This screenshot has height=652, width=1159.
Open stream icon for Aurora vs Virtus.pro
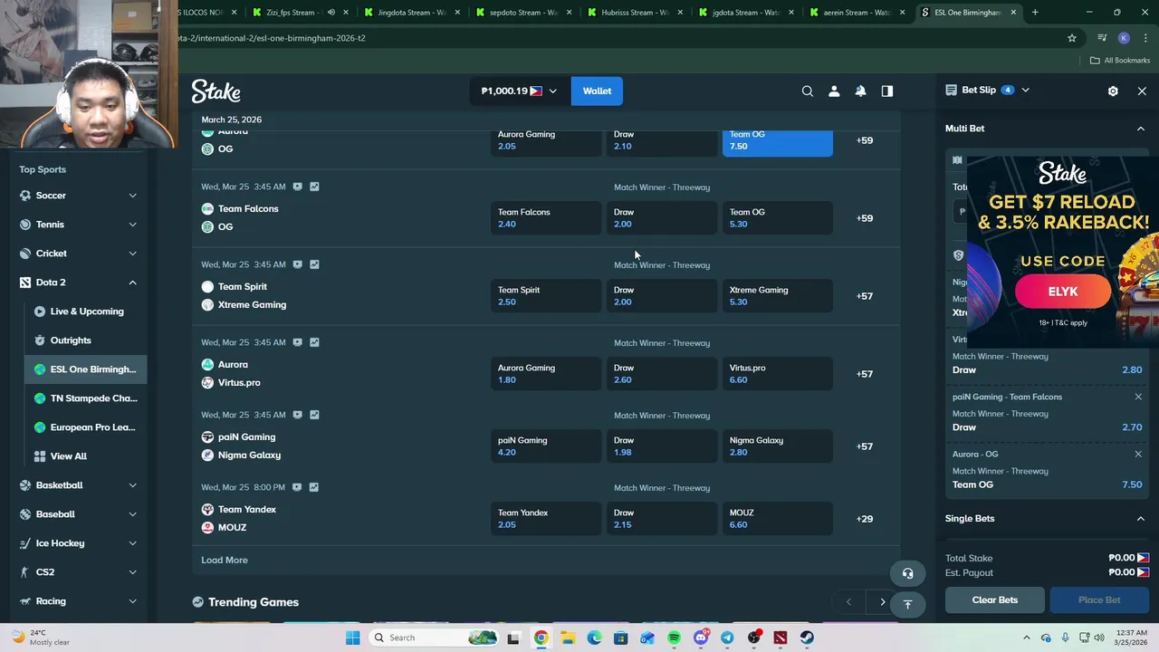(x=297, y=342)
